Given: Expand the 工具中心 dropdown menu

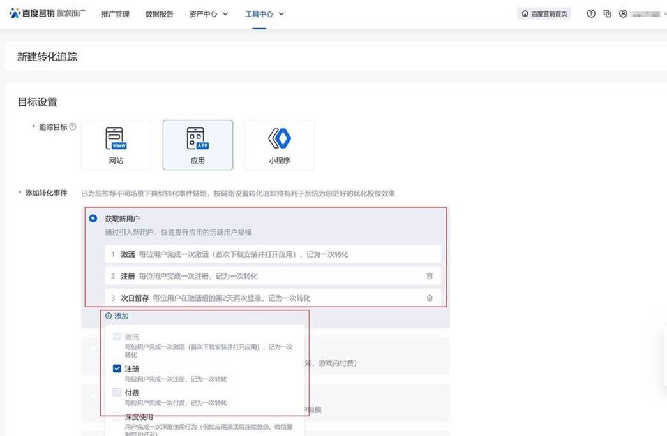Looking at the screenshot, I should click(x=264, y=14).
